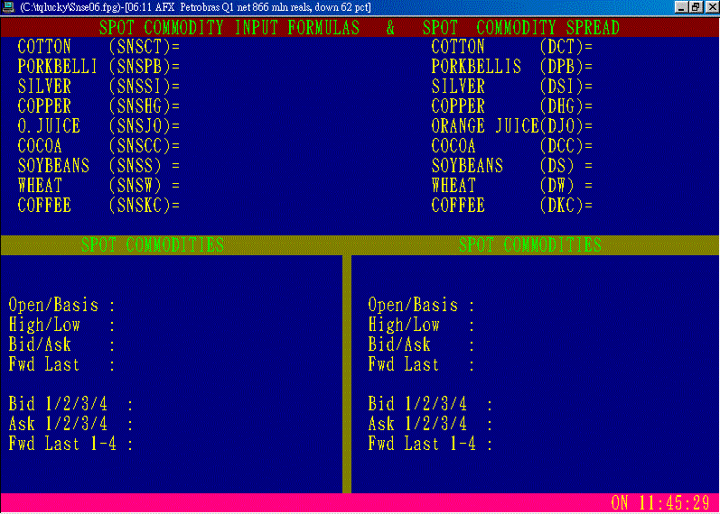Select the ORANGE JUICE(DJO)= spread row
Image resolution: width=720 pixels, height=514 pixels.
[512, 125]
